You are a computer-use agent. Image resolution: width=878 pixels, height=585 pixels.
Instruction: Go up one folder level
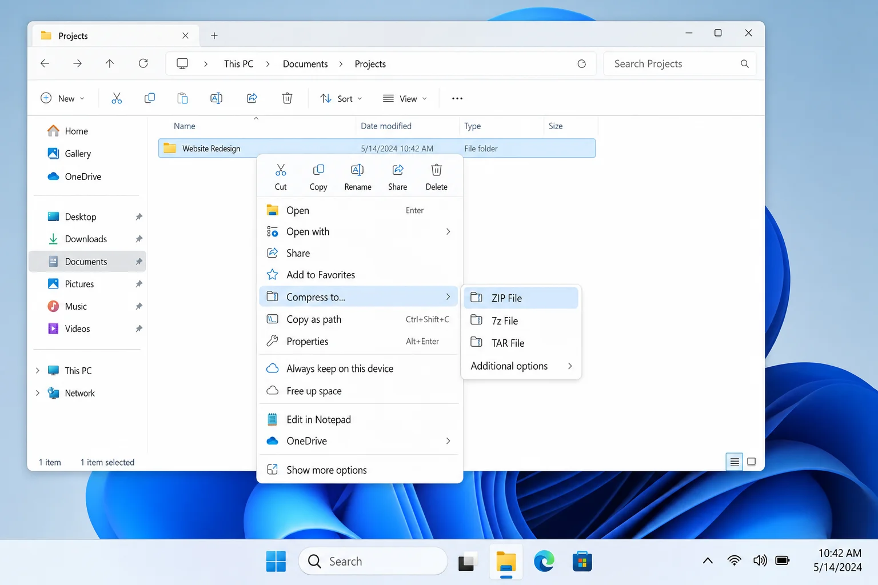(x=110, y=63)
